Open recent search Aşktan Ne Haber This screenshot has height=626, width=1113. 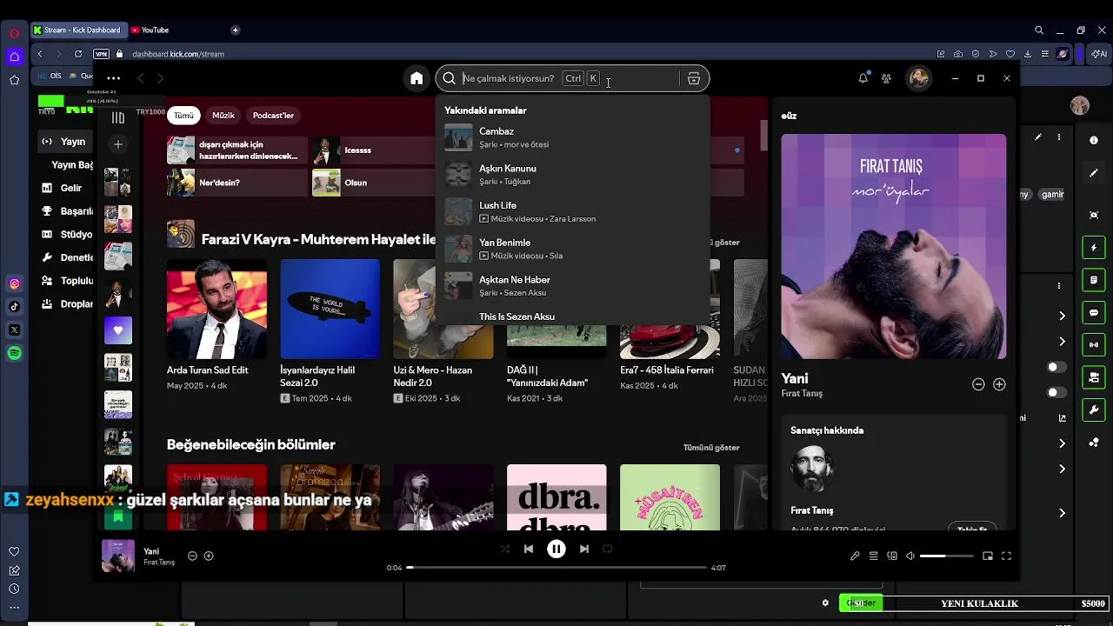pos(572,286)
